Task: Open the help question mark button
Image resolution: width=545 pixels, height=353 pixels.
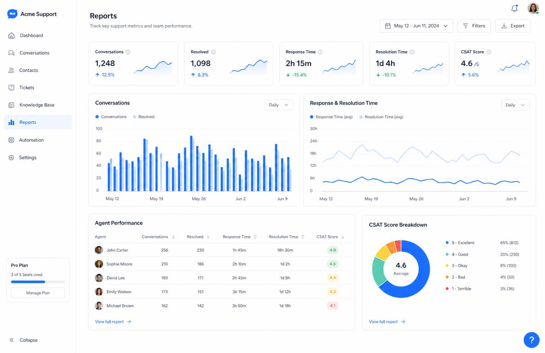Action: click(x=531, y=340)
